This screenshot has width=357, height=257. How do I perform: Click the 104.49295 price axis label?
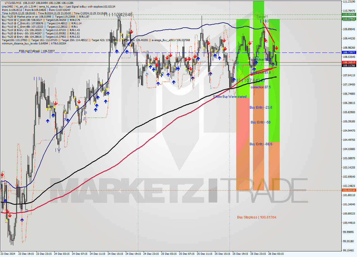tap(349, 140)
